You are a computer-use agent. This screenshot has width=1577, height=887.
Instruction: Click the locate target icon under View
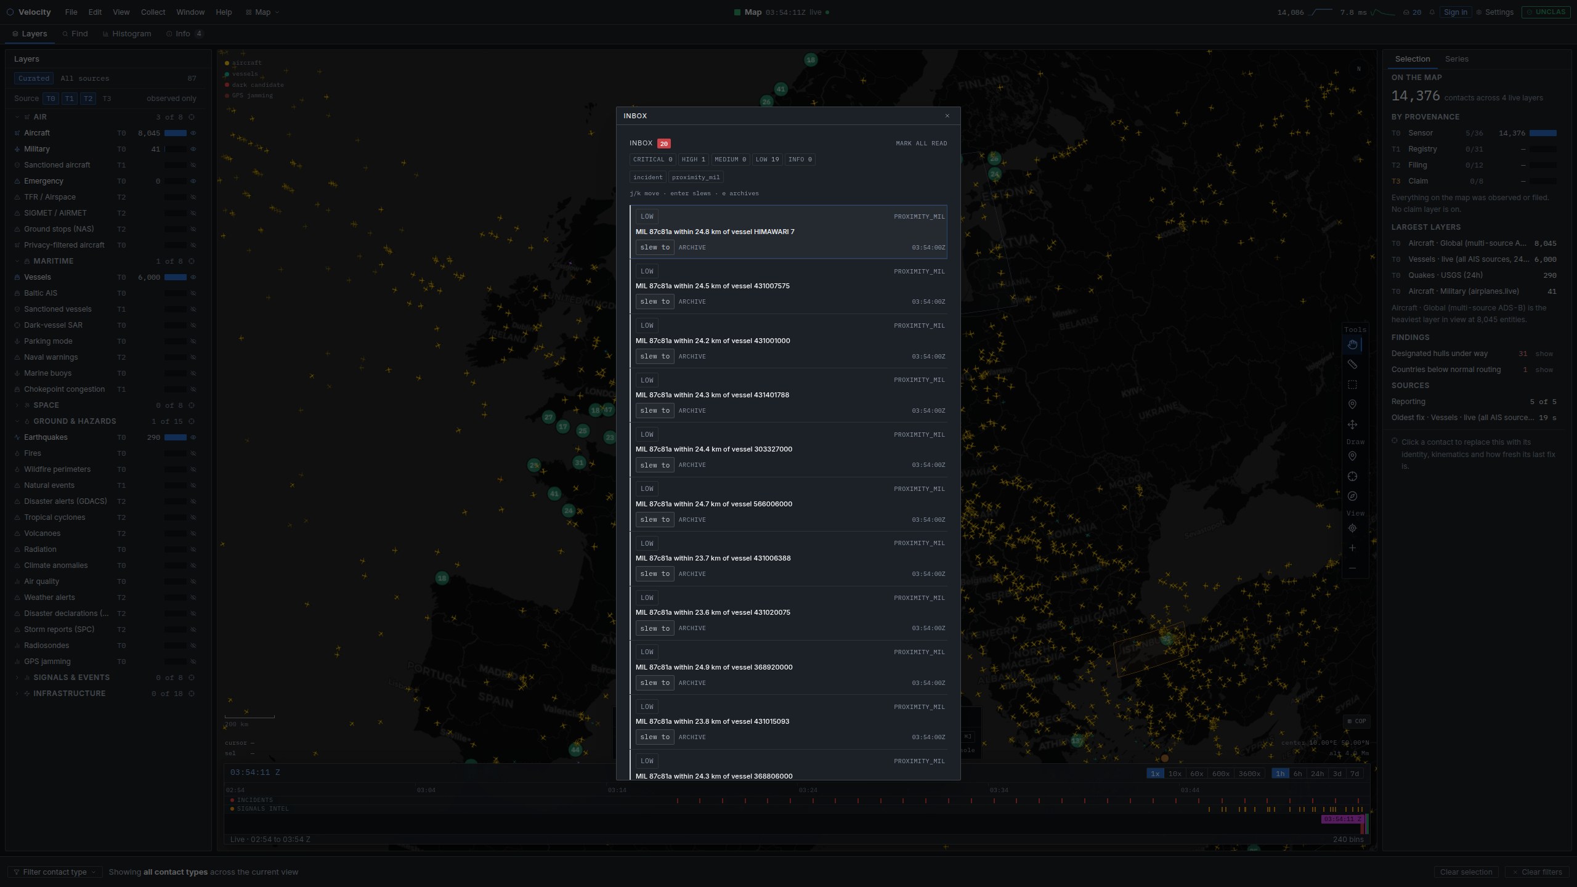point(1352,528)
